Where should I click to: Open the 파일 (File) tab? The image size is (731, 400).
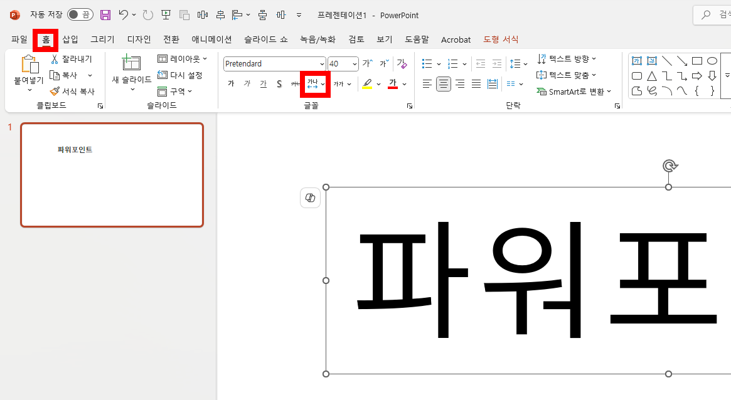click(x=19, y=39)
